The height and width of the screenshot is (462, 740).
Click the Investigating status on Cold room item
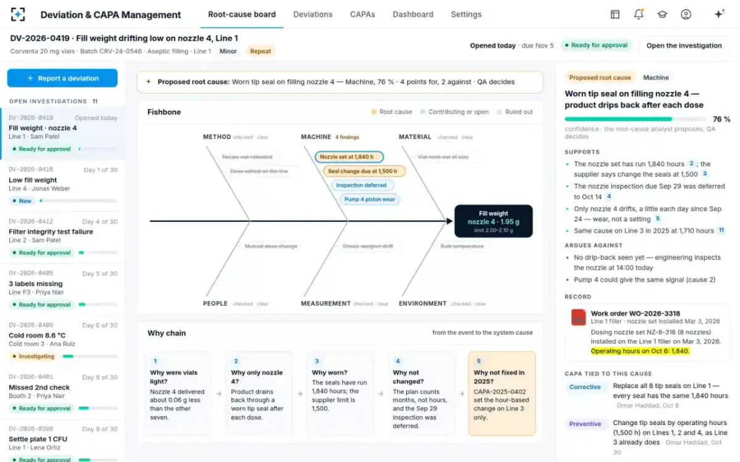33,356
